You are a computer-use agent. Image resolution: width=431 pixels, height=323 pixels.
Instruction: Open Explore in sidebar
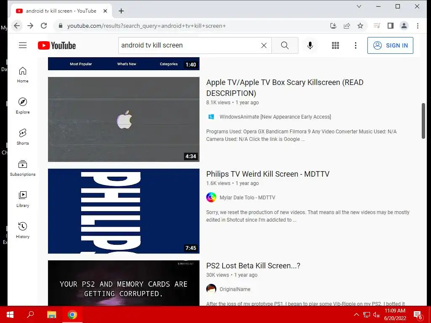pyautogui.click(x=23, y=106)
